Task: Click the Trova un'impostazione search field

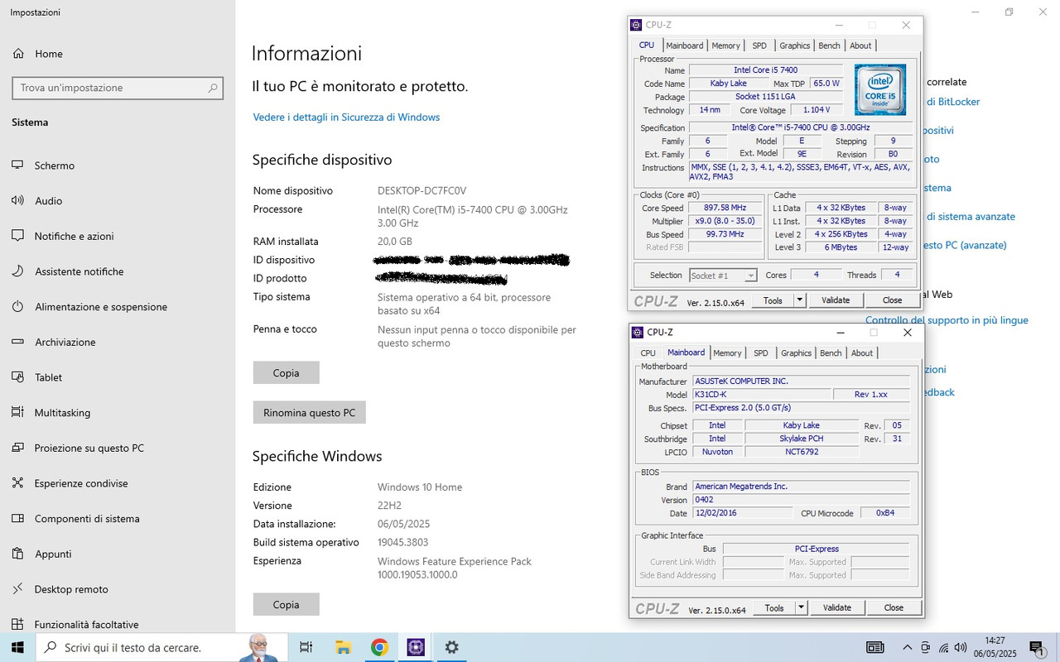Action: pos(118,88)
